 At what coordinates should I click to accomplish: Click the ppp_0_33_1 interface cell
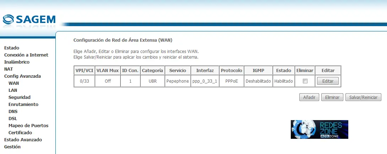[205, 81]
